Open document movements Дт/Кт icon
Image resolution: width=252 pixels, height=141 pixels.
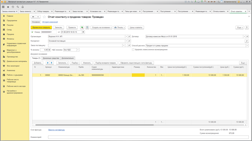point(82,28)
